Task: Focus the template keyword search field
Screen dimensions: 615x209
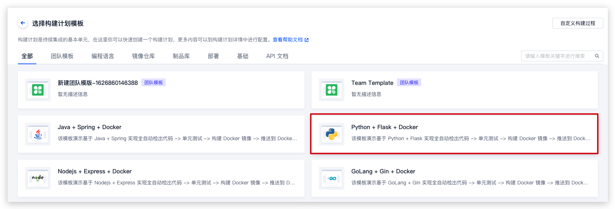Action: click(x=562, y=56)
